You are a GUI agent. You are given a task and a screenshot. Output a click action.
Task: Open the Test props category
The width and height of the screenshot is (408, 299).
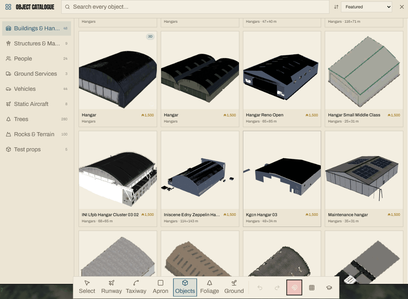[36, 149]
